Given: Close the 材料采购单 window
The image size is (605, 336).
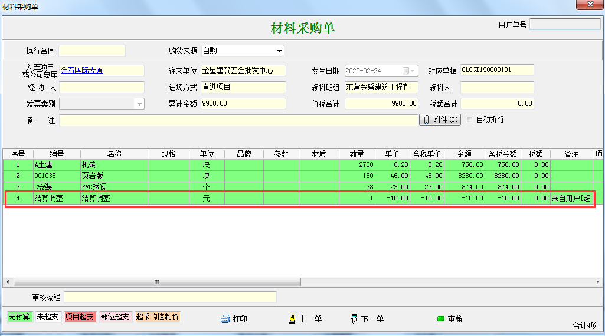Looking at the screenshot, I should (590, 5).
